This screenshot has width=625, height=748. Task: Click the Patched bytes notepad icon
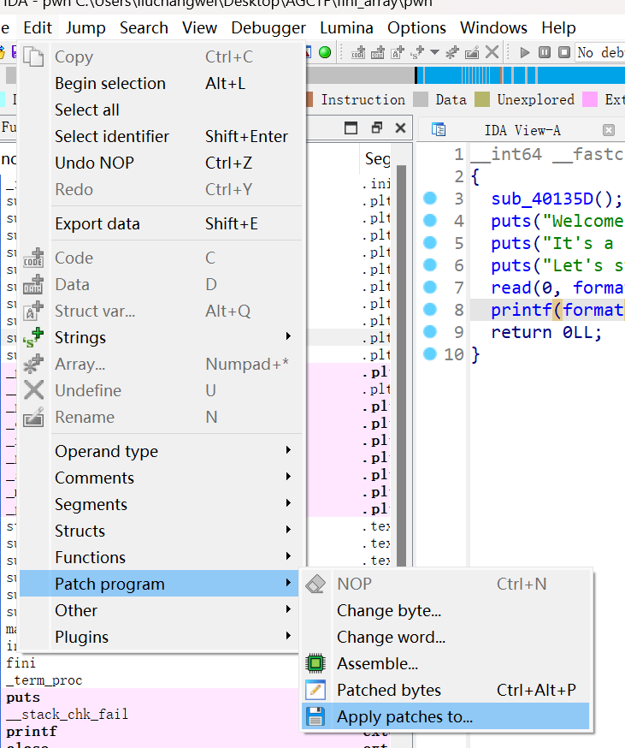316,690
